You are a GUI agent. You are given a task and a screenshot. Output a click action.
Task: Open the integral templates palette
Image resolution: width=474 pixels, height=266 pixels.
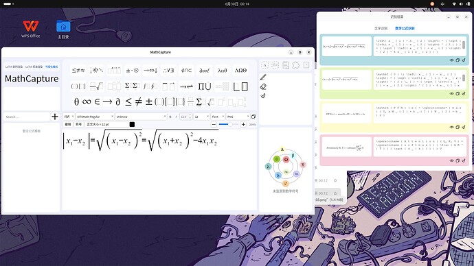point(150,86)
